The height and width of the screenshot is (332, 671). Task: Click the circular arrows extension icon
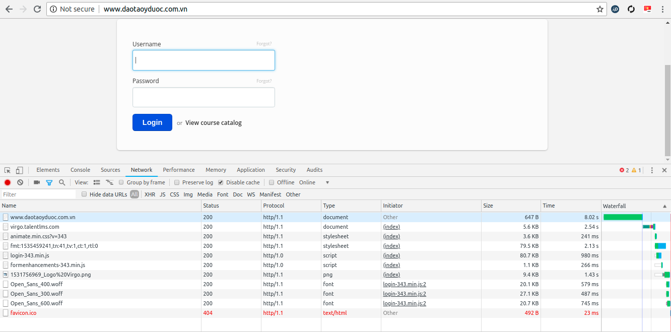tap(631, 9)
